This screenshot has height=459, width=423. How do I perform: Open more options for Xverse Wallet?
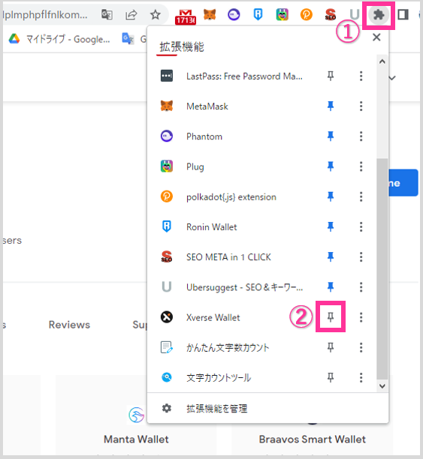click(361, 317)
